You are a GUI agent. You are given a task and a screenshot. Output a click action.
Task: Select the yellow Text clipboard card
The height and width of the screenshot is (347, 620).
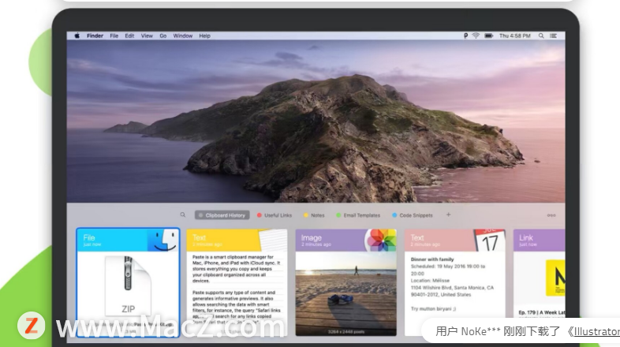click(x=237, y=282)
